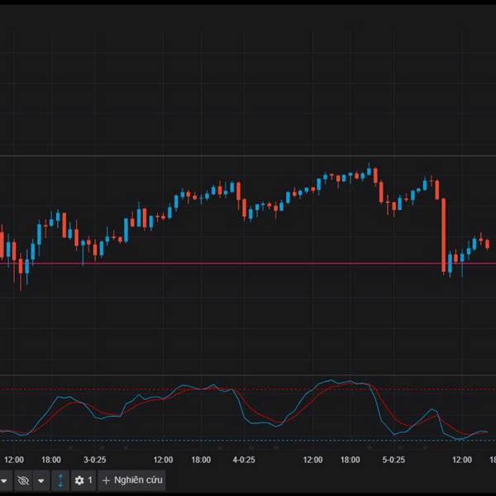The height and width of the screenshot is (496, 496).
Task: Click the 4-0:25 date label on time axis
Action: pos(244,460)
